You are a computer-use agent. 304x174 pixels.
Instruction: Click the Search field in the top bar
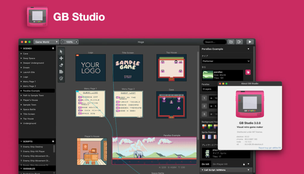(214, 42)
